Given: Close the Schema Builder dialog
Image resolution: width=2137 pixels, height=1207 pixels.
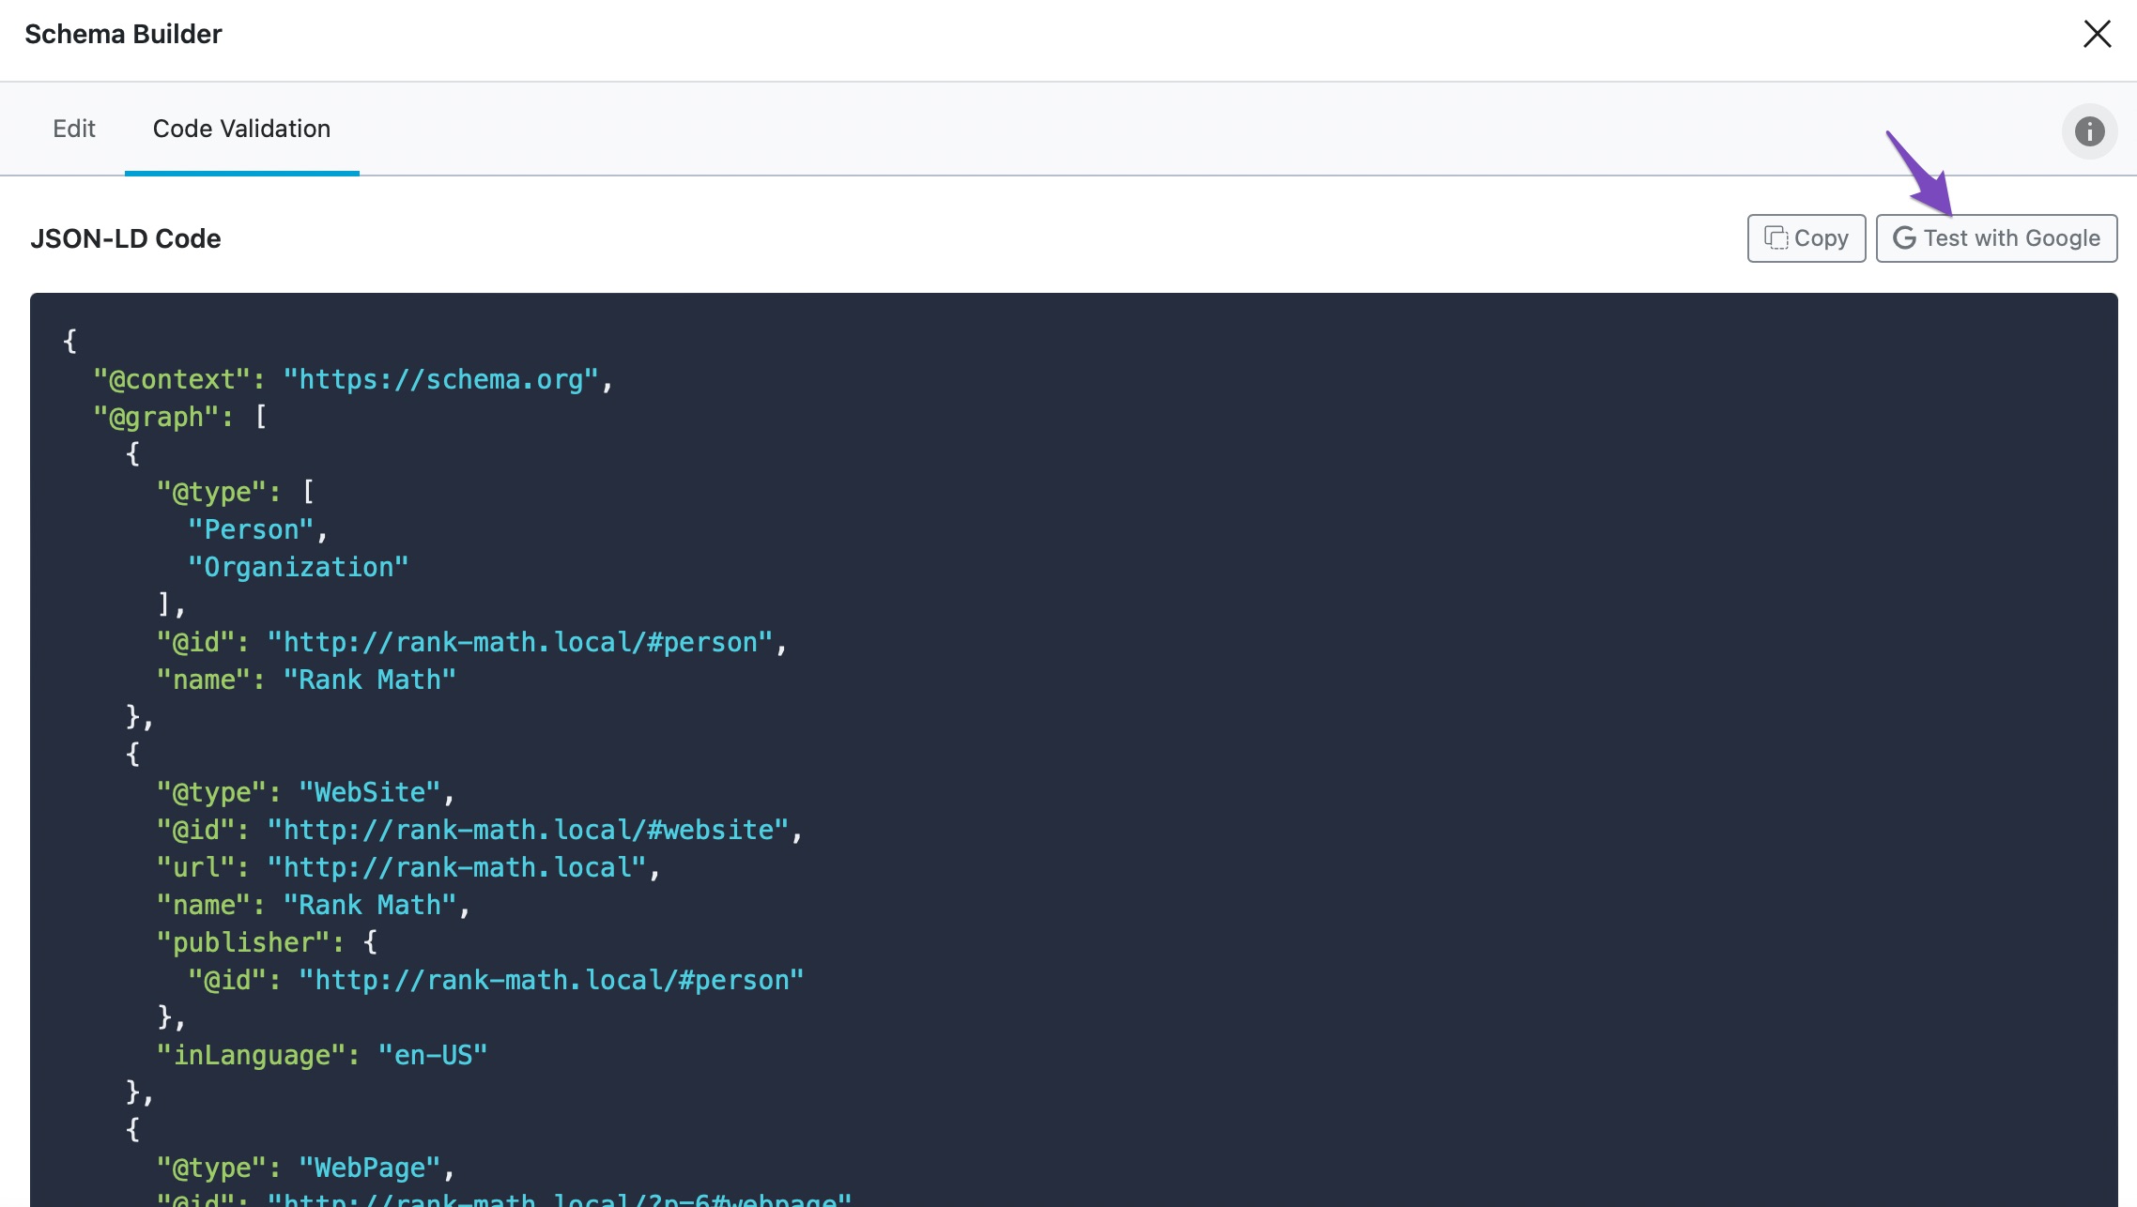Looking at the screenshot, I should coord(2097,34).
